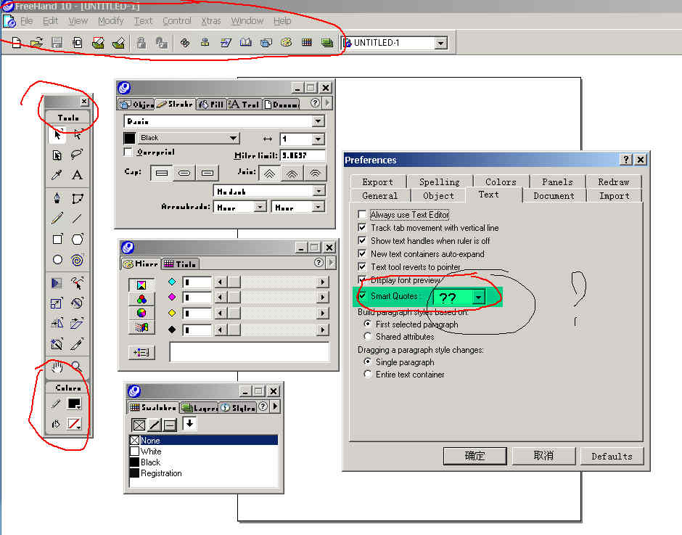Viewport: 682px width, 535px height.
Task: Select the Lasso tool
Action: coord(78,155)
